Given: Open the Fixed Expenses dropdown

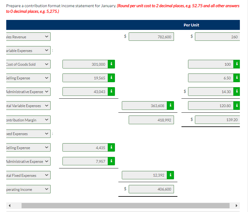Looking at the screenshot, I should (28, 134).
